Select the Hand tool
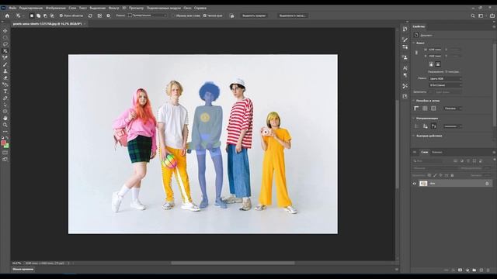Viewport: 497px width, 279px height. [x=5, y=118]
